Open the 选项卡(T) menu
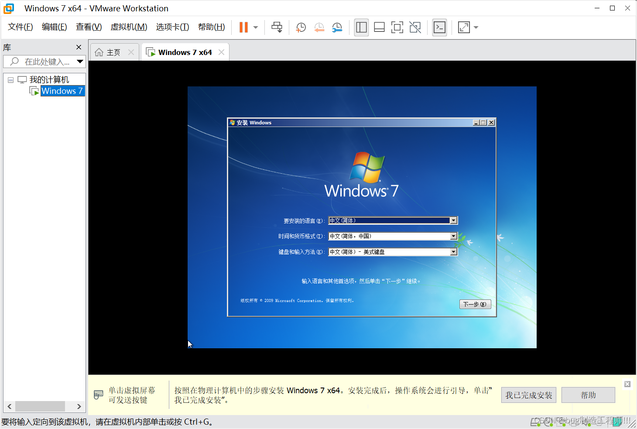The width and height of the screenshot is (637, 429). (x=173, y=27)
